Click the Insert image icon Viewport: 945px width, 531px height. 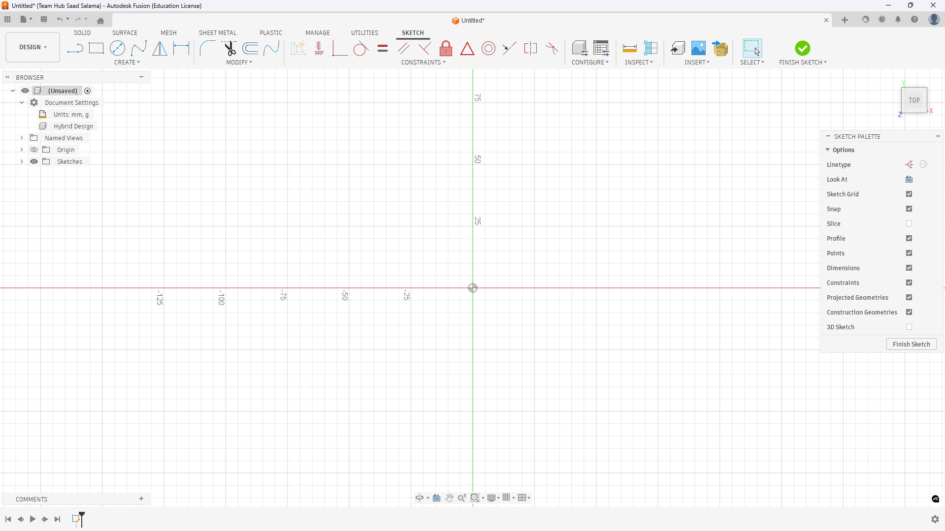click(698, 48)
